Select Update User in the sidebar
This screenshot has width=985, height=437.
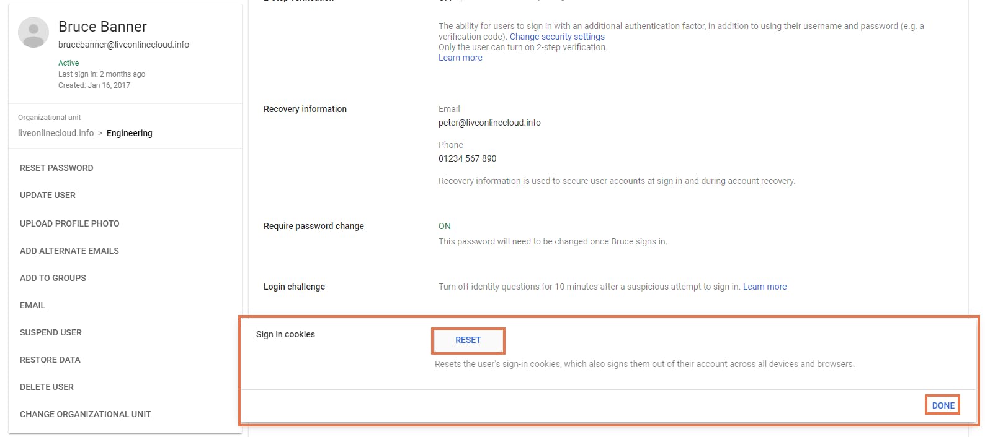click(48, 195)
